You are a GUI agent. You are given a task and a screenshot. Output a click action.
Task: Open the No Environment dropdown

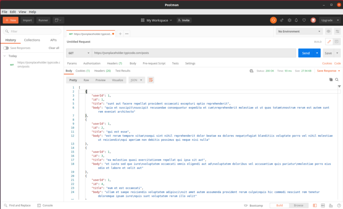click(299, 31)
